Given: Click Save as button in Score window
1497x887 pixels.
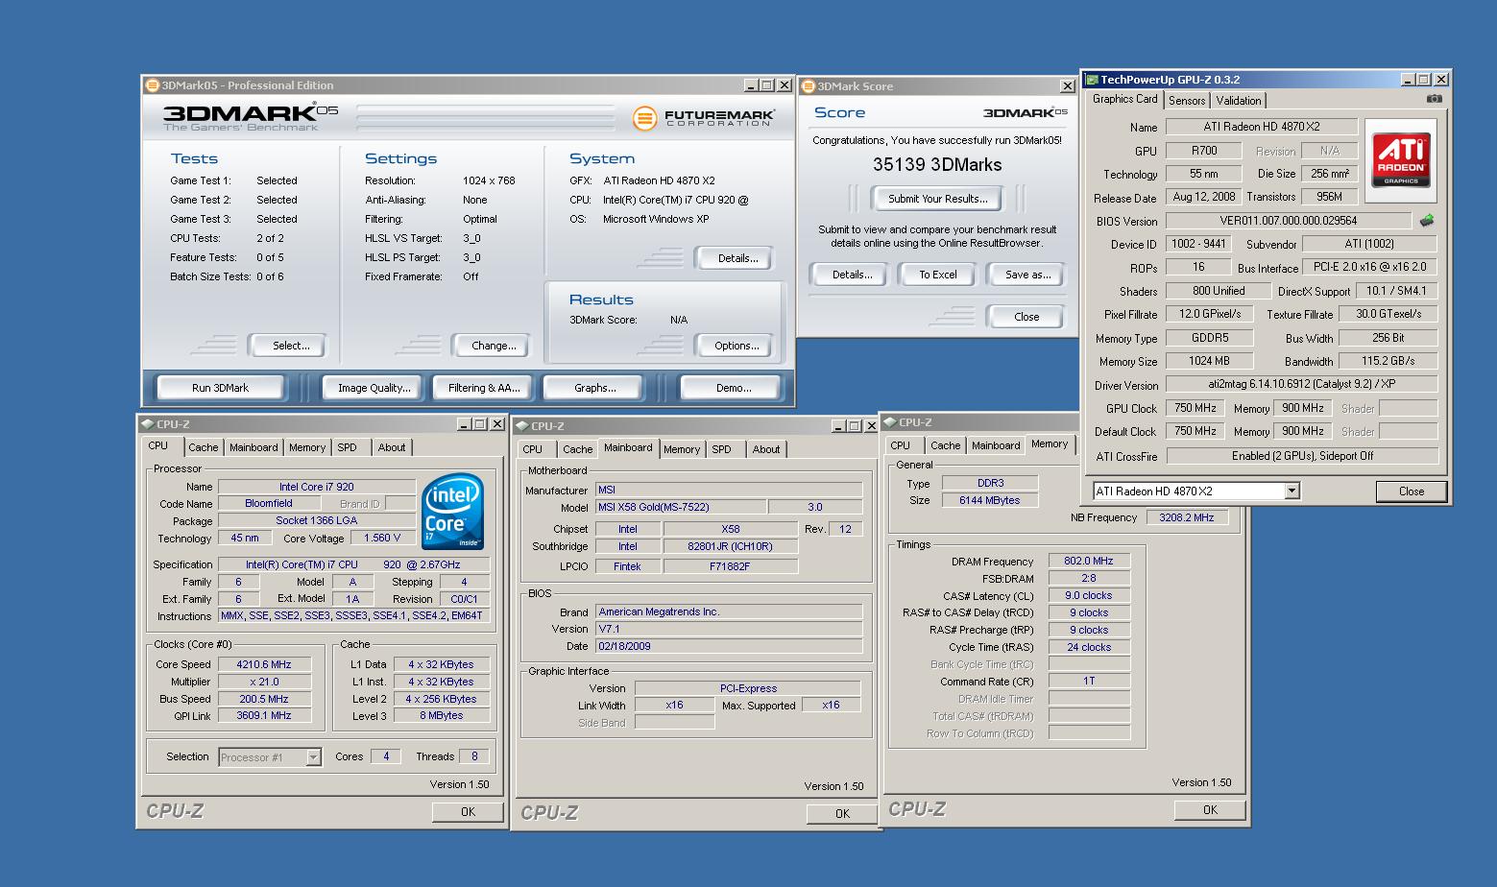Looking at the screenshot, I should 1026,275.
